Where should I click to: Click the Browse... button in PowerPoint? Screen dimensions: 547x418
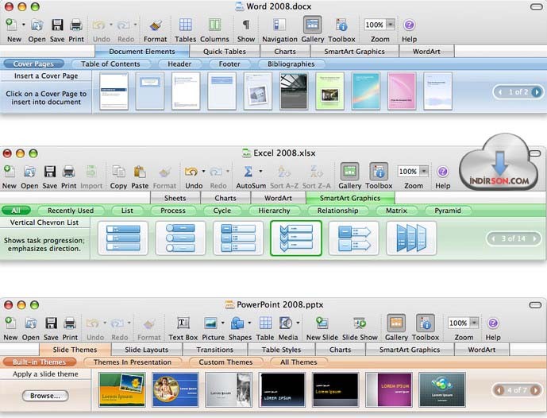[x=45, y=396]
